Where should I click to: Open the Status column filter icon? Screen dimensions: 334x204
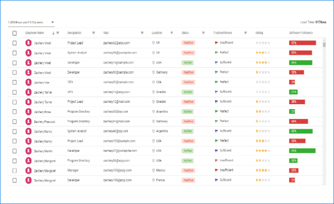coord(203,33)
